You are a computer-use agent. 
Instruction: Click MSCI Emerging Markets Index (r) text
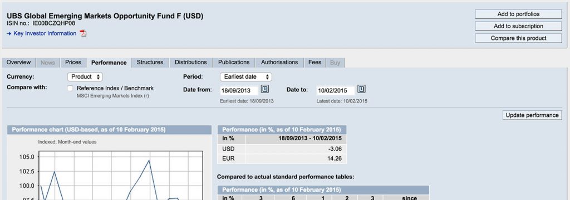click(x=112, y=96)
